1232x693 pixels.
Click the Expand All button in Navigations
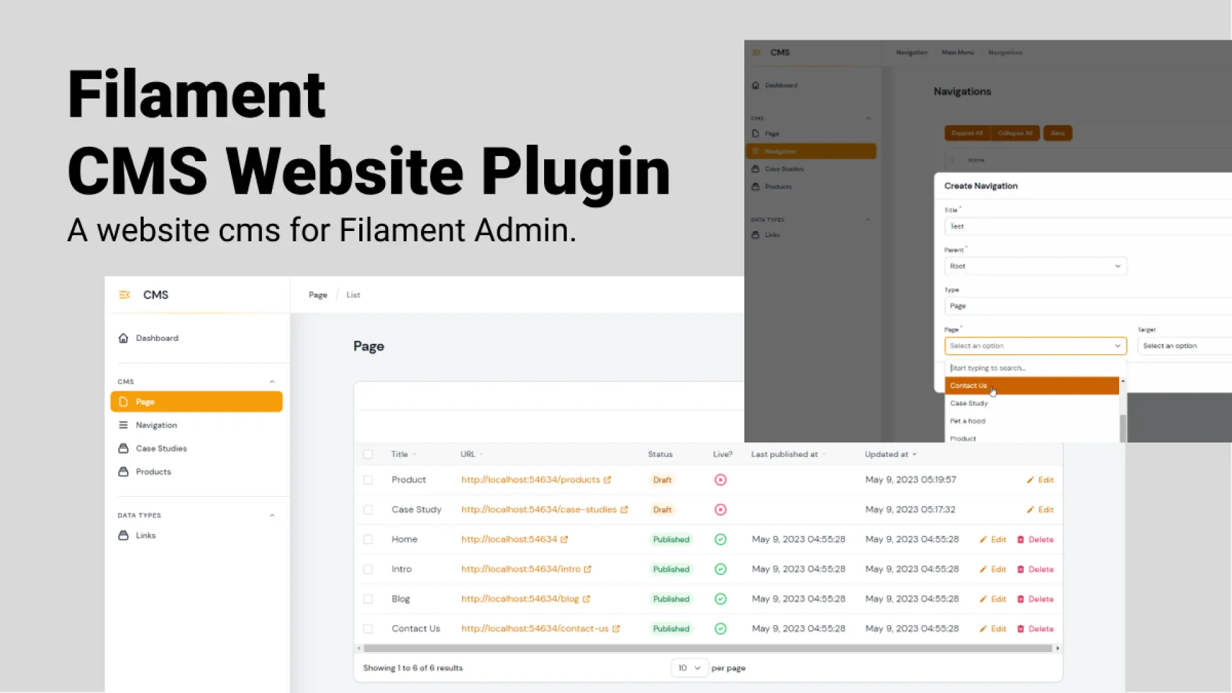click(x=967, y=133)
